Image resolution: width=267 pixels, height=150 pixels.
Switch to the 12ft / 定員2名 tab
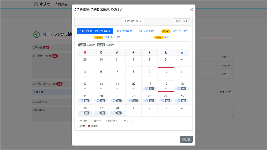click(124, 31)
